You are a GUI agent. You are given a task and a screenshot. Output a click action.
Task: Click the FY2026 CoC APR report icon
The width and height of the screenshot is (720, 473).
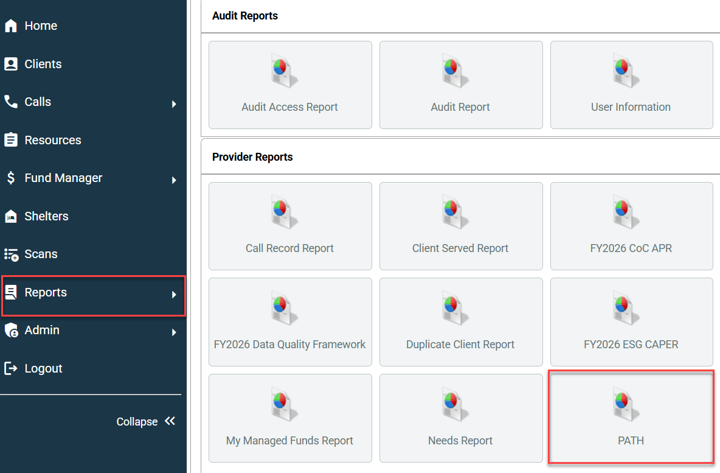(626, 212)
